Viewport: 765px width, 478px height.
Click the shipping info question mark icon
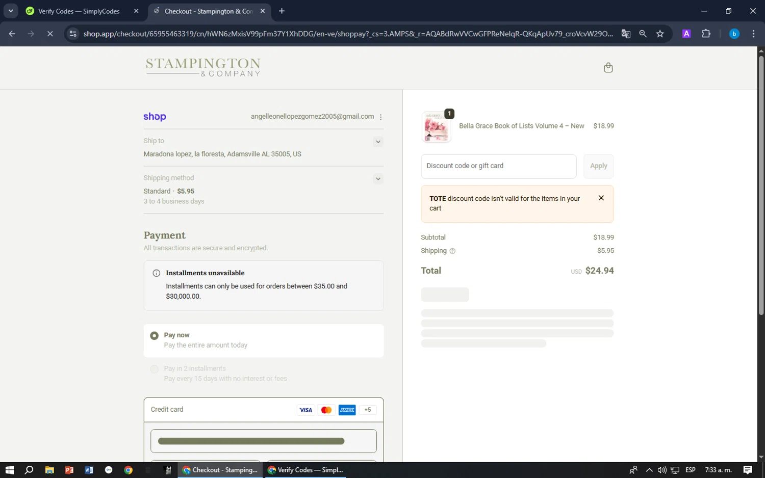tap(452, 251)
